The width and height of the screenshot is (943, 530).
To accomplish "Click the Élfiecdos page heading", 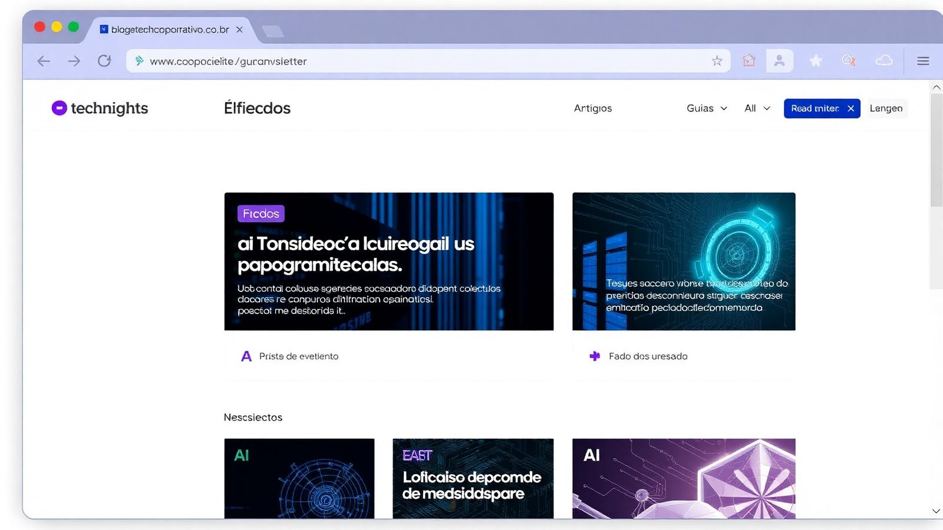I will click(257, 108).
